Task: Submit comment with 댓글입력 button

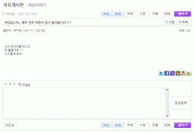Action: pyautogui.click(x=180, y=103)
